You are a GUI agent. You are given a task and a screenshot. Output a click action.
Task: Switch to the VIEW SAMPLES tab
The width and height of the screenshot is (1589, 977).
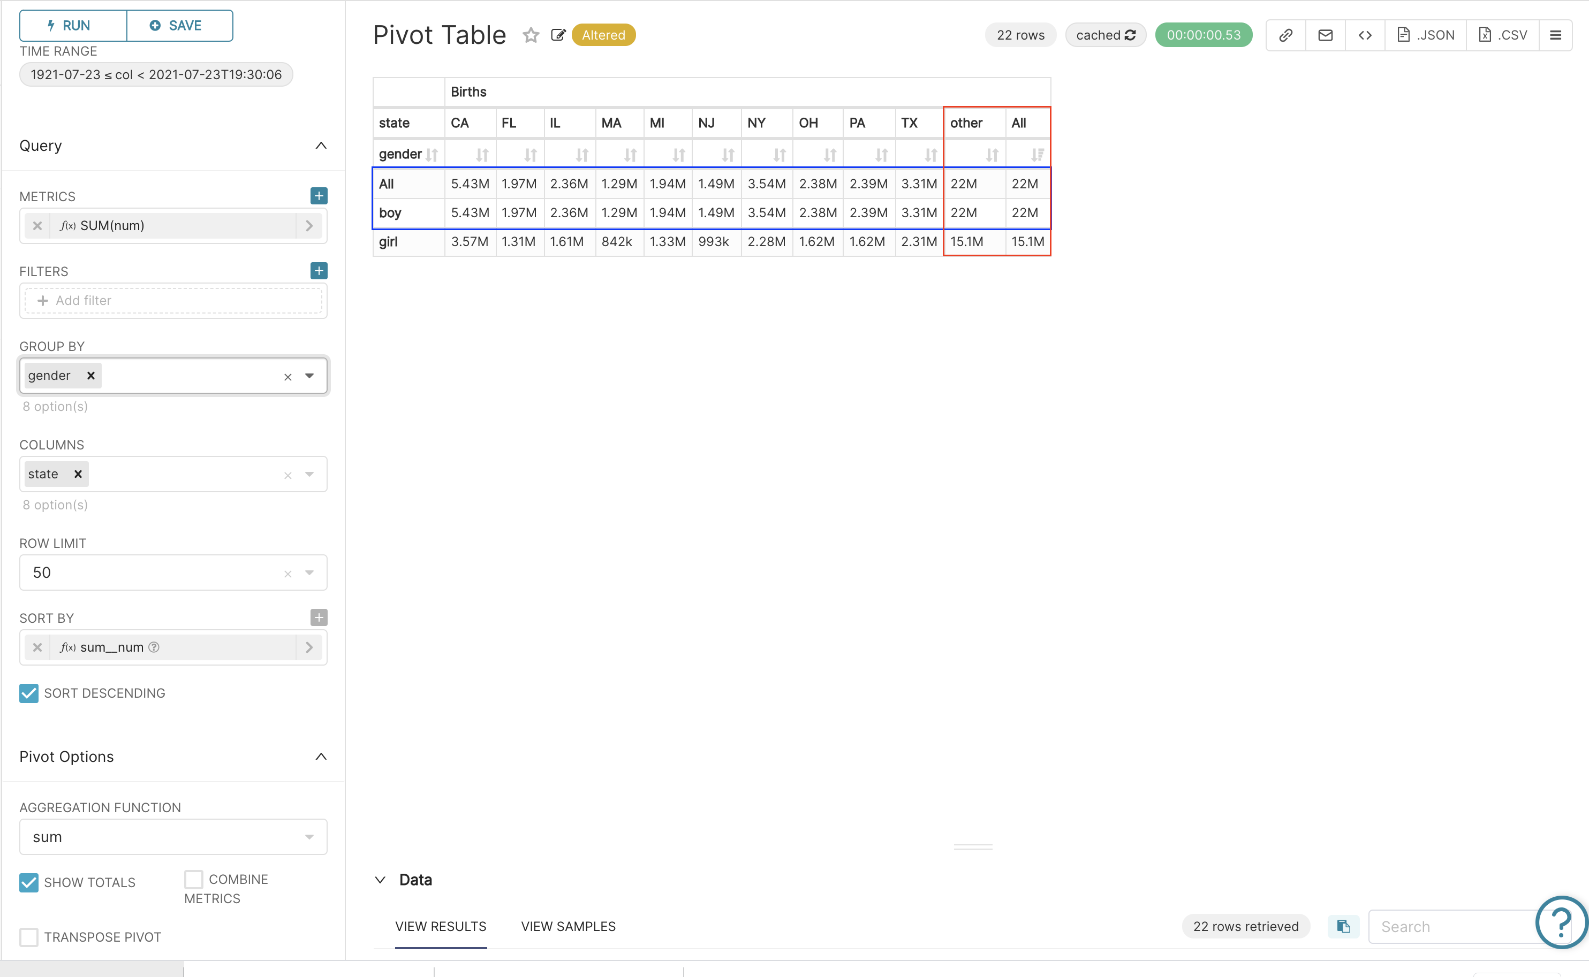tap(567, 926)
